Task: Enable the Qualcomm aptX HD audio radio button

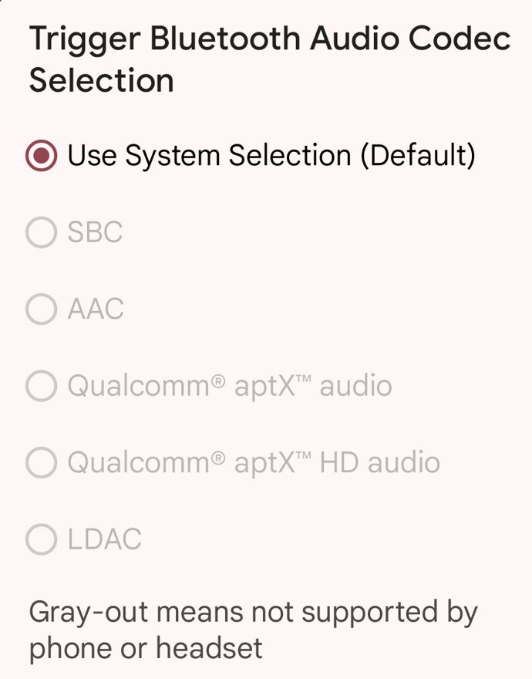Action: pos(41,463)
